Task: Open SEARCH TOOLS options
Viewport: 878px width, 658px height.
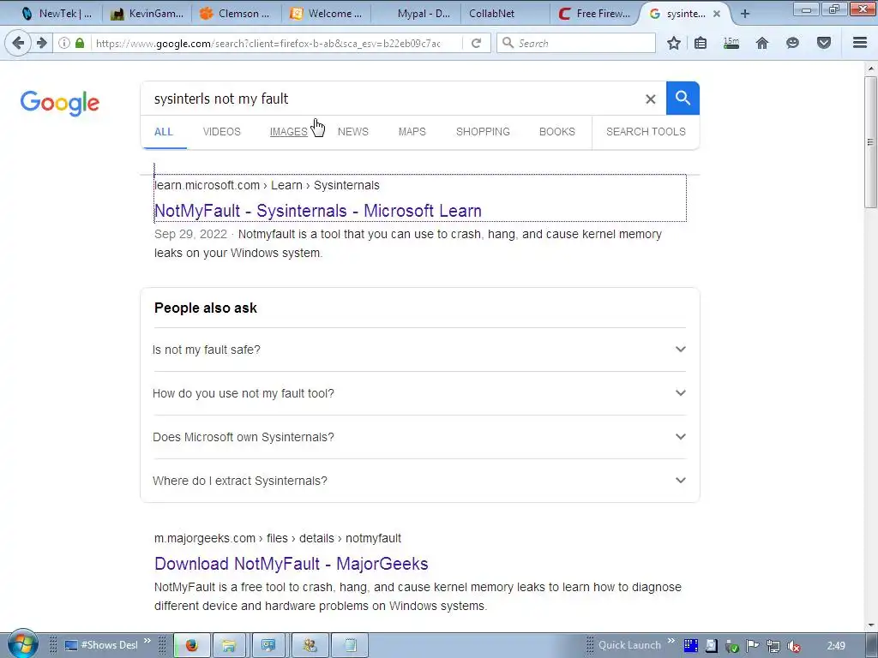Action: pos(646,132)
